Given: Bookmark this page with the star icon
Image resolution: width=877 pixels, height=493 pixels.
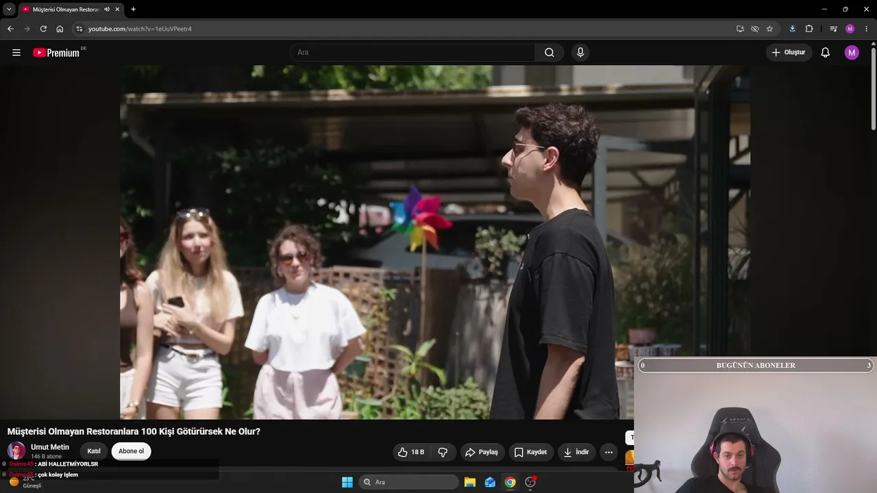Looking at the screenshot, I should pyautogui.click(x=769, y=29).
